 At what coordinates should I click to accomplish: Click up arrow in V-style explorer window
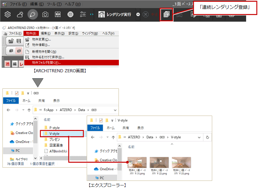113,137
